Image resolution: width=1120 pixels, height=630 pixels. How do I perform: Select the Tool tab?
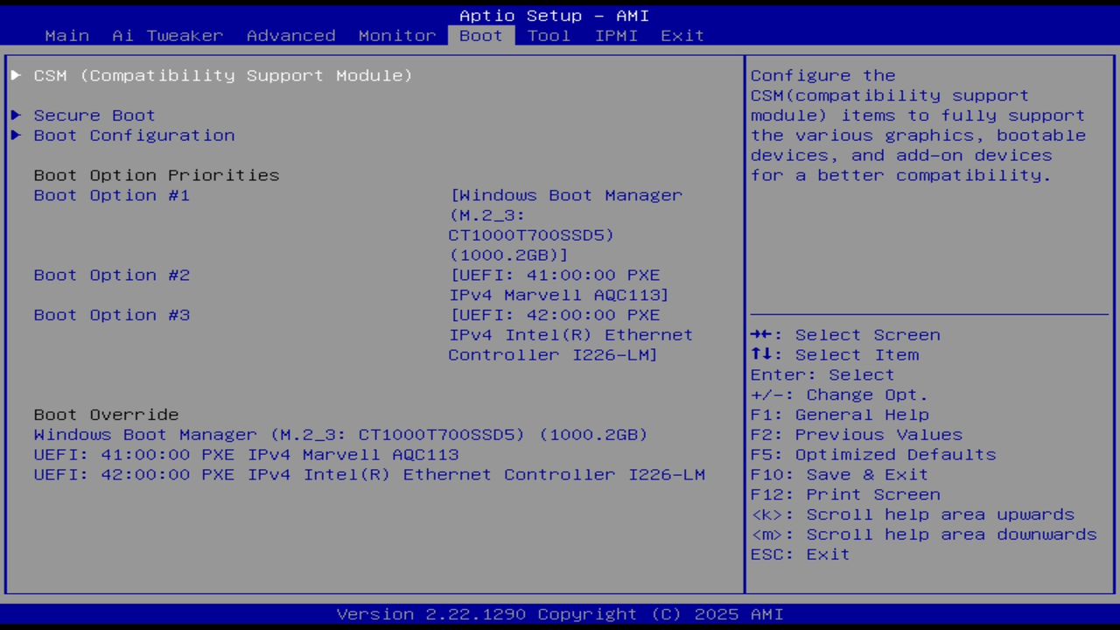549,35
